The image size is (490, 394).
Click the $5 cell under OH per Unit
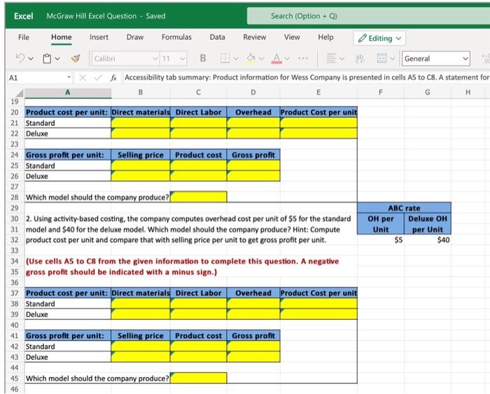click(381, 240)
